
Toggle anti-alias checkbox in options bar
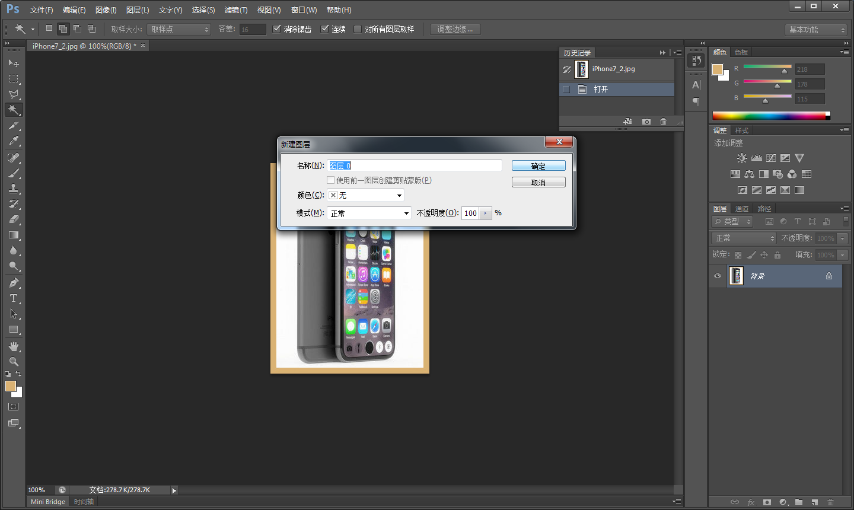pos(277,29)
